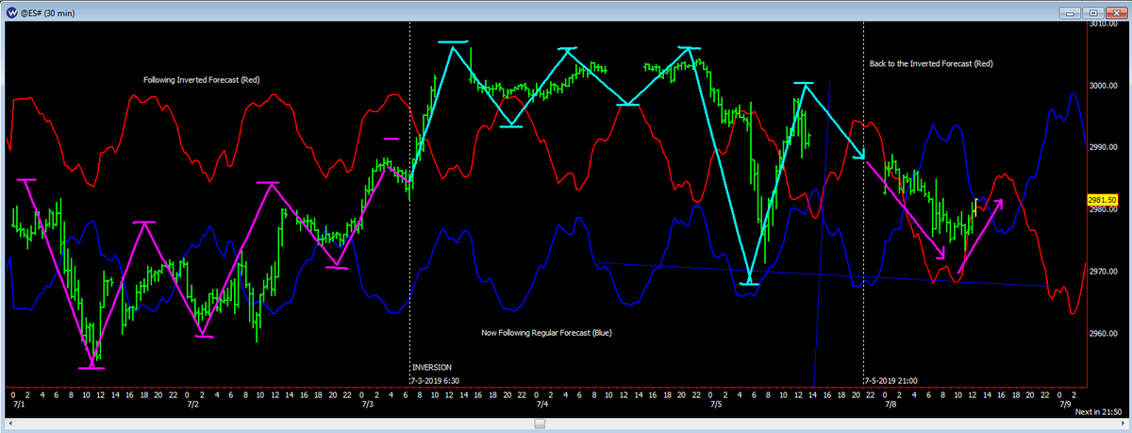The width and height of the screenshot is (1132, 433).
Task: Click the 2990.00 price axis label
Action: click(1105, 148)
